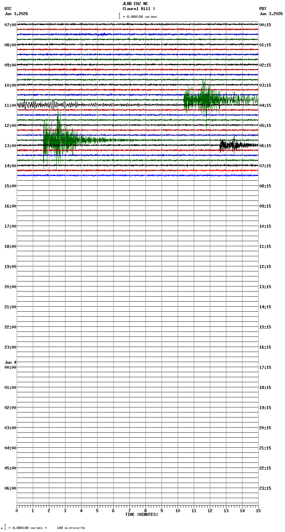Click the (Laurel Hill) station name label
Viewport: 285px width, 532px height.
click(138, 9)
